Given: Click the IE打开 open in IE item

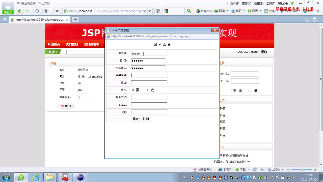Looking at the screenshot, I should (x=224, y=170).
